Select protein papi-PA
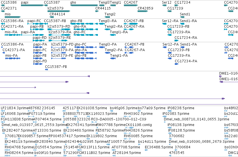Image resolution: width=238 pixels, height=157 pixels. pos(38,47)
